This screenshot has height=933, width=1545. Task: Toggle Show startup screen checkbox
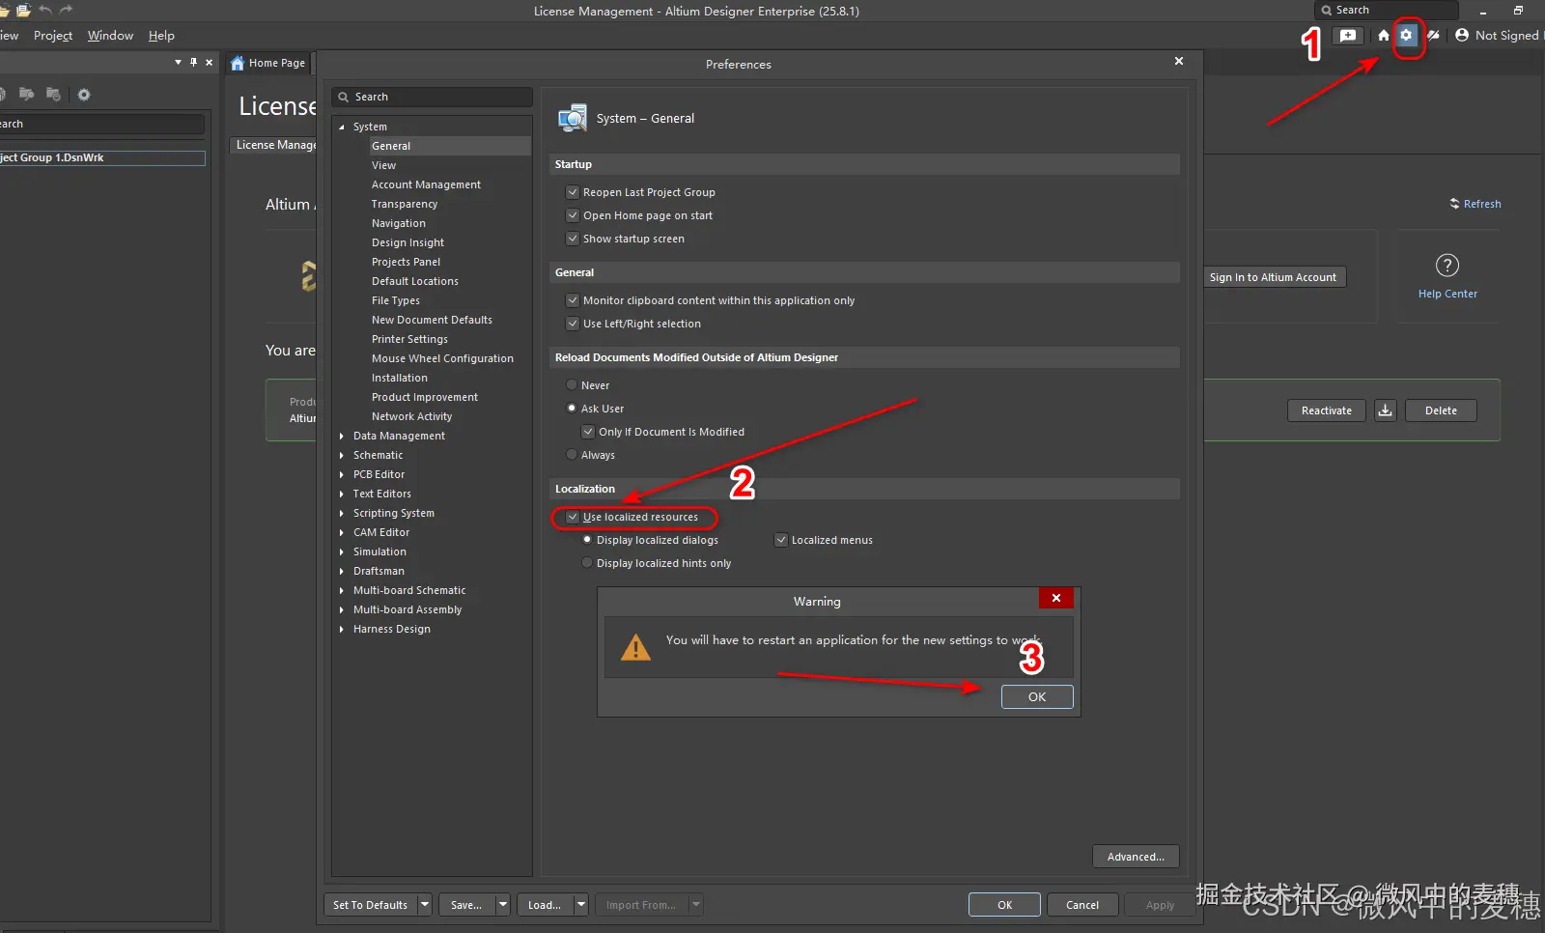[x=573, y=239]
